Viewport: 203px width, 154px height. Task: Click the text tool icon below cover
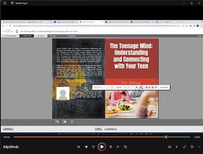click(x=72, y=122)
